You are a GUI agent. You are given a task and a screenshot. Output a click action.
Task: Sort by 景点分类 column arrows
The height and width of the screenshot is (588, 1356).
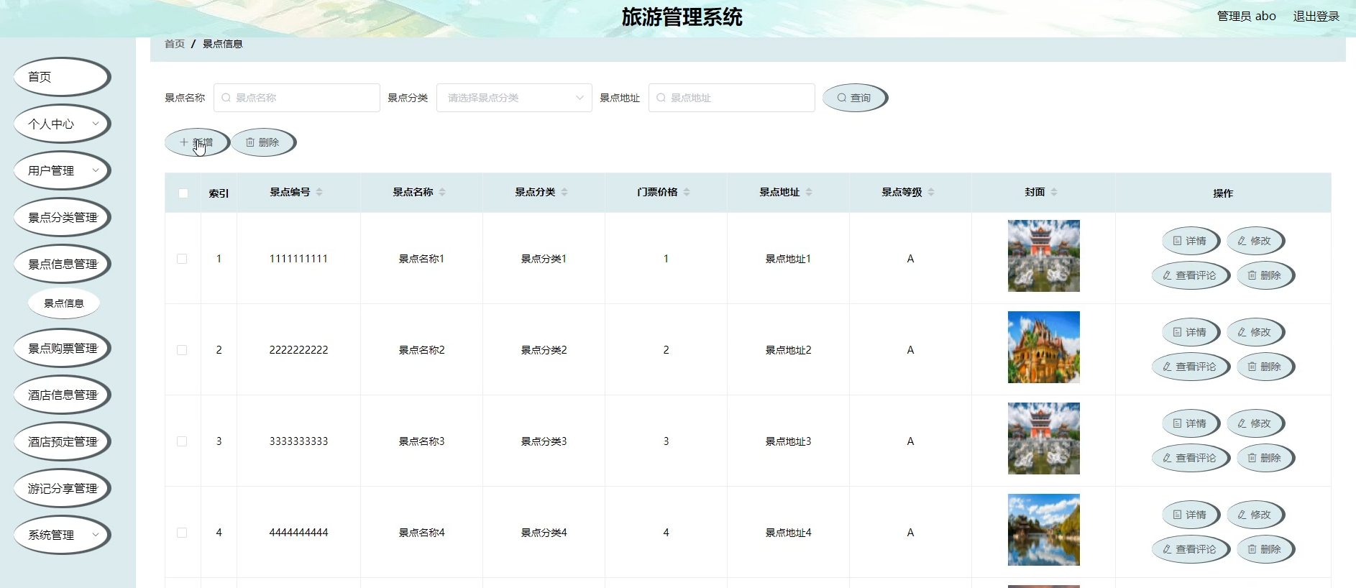tap(564, 192)
